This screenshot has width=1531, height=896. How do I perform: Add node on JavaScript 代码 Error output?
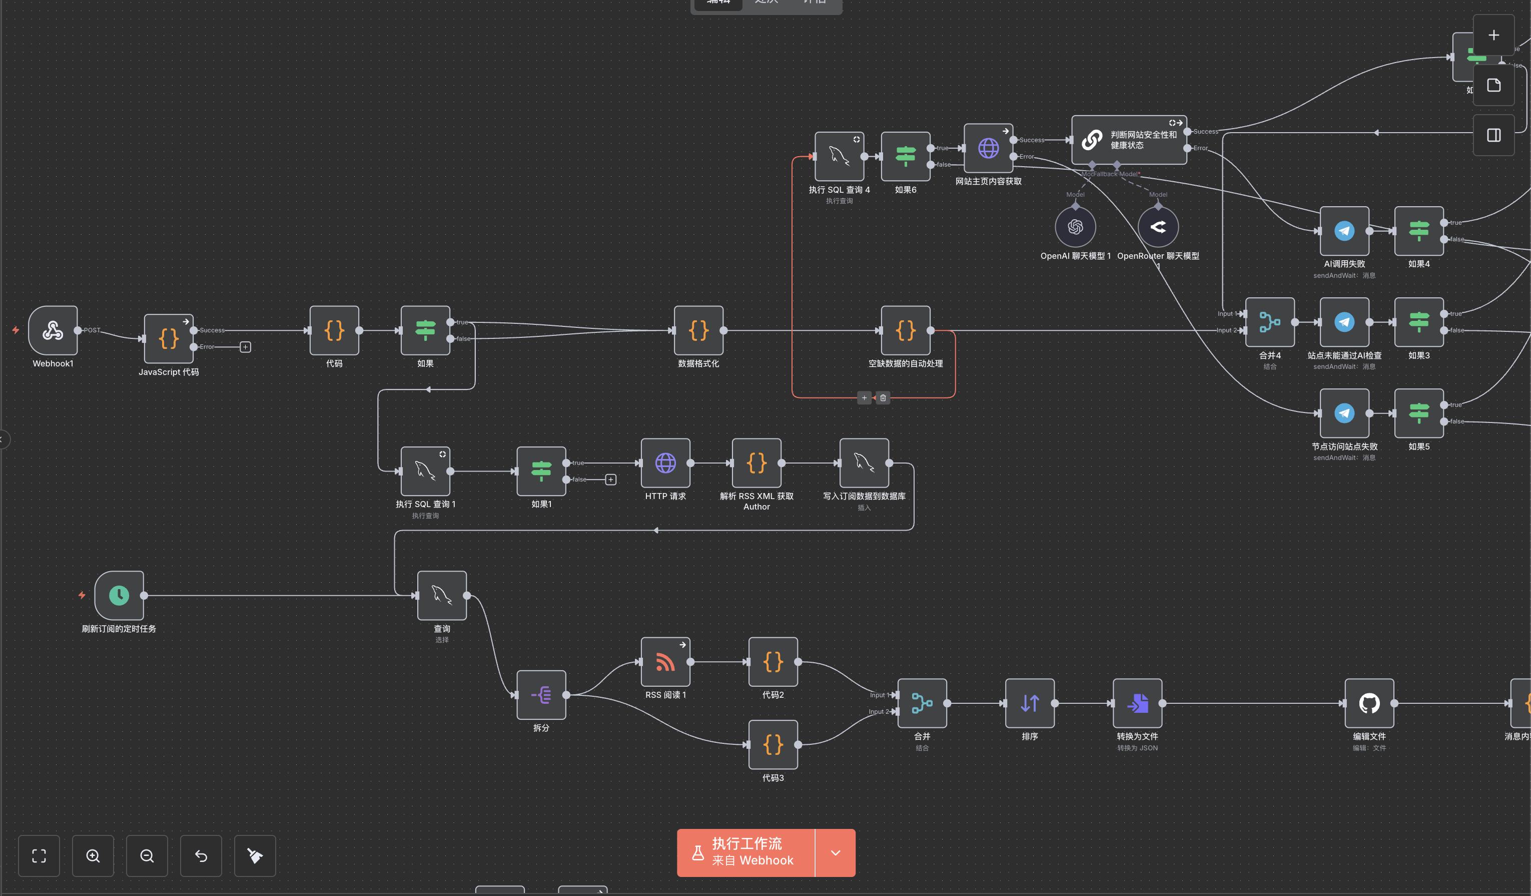tap(246, 347)
